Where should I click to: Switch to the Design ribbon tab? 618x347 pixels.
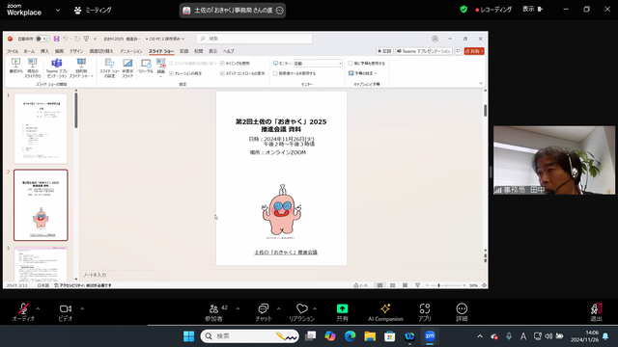click(x=76, y=51)
